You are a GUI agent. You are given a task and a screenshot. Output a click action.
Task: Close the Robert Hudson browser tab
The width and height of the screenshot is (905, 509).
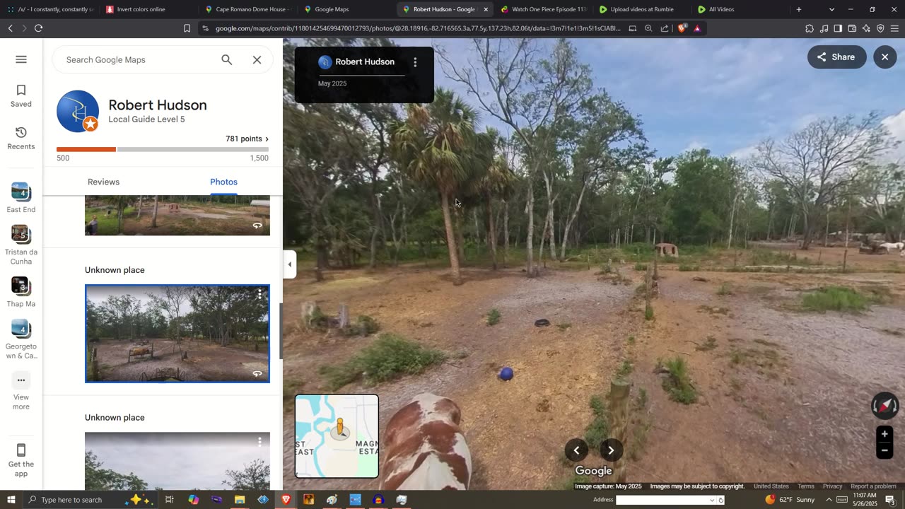point(486,9)
